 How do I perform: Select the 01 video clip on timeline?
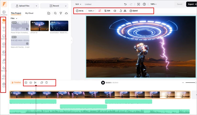click(x=100, y=95)
